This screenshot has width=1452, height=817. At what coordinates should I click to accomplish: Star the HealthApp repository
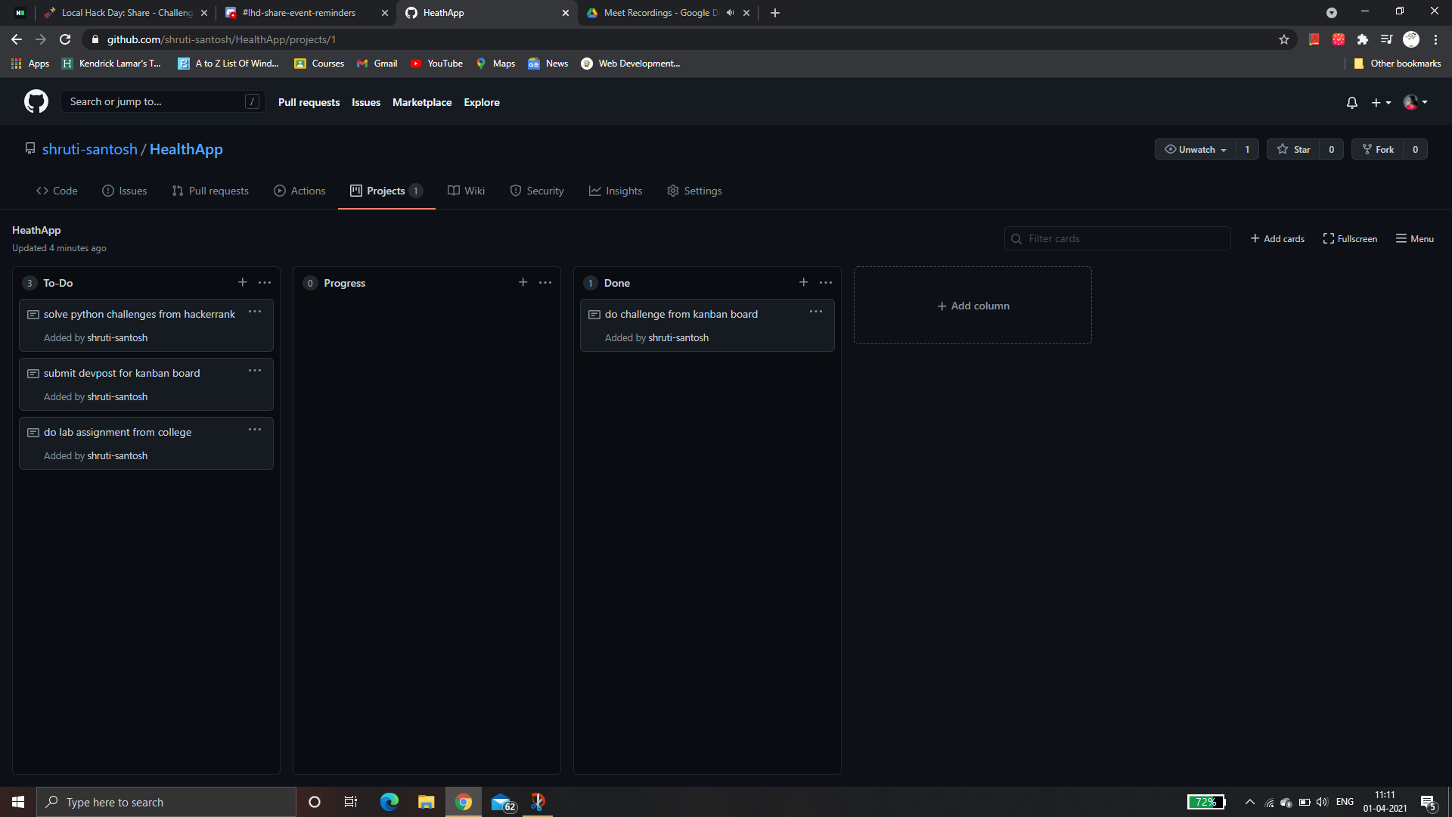(x=1293, y=149)
